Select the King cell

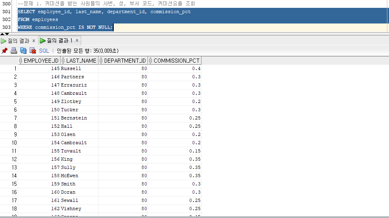(x=80, y=159)
